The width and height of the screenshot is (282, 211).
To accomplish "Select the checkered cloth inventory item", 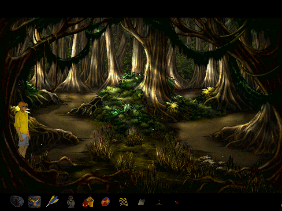I will [123, 202].
